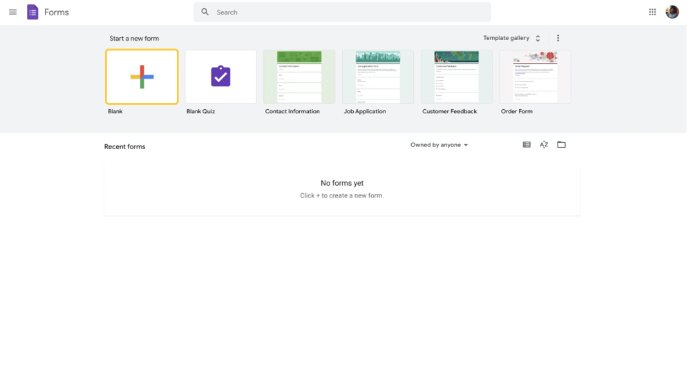Click the Contact Information label
The width and height of the screenshot is (691, 388).
pyautogui.click(x=292, y=111)
